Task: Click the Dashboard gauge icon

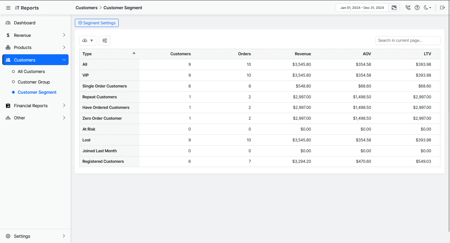Action: click(x=8, y=23)
